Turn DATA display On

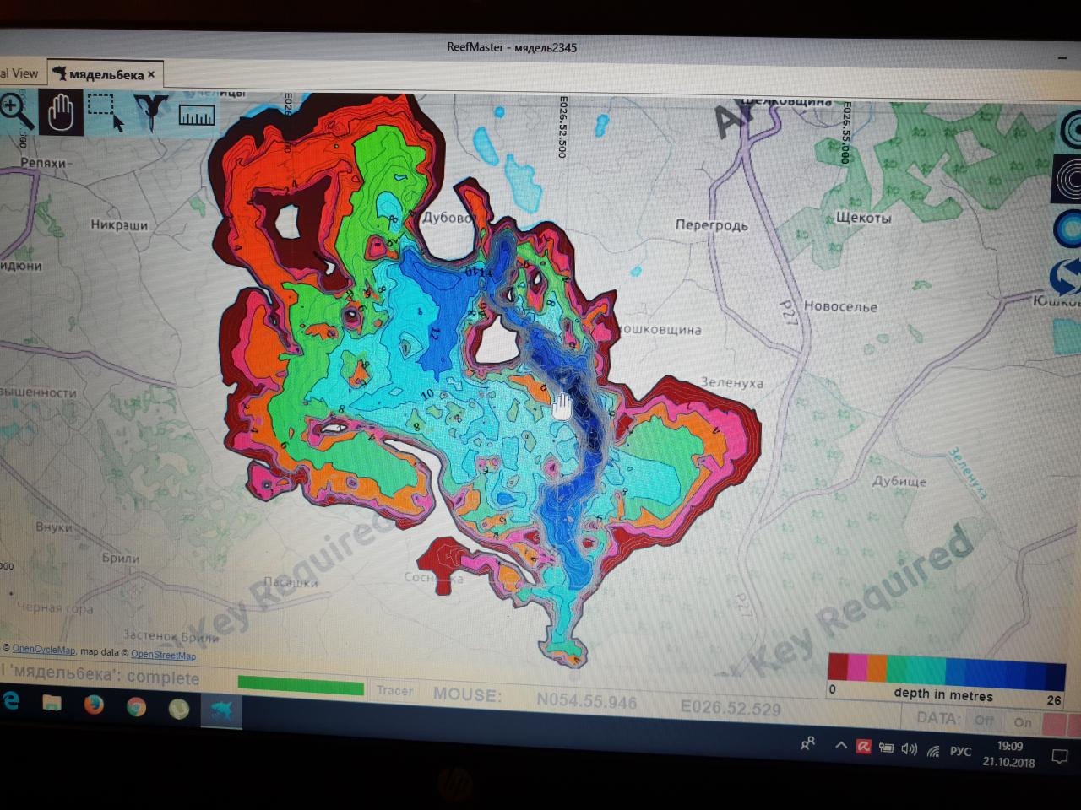click(1022, 722)
